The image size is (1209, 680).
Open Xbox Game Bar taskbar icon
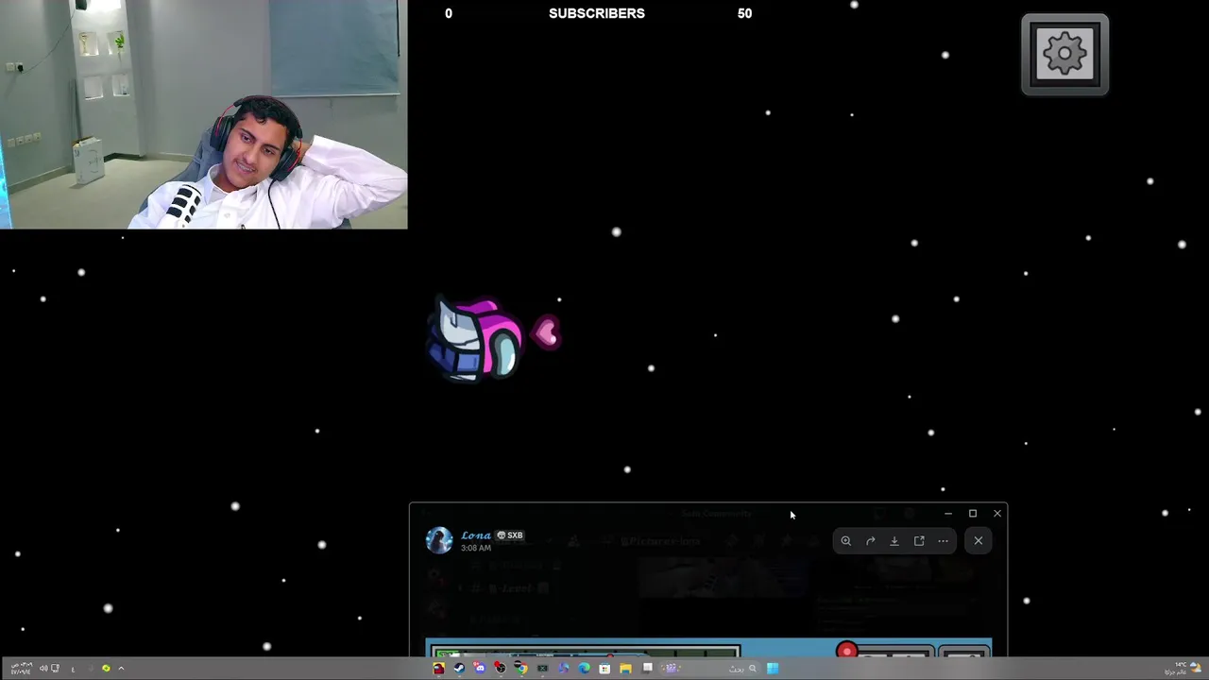click(542, 668)
